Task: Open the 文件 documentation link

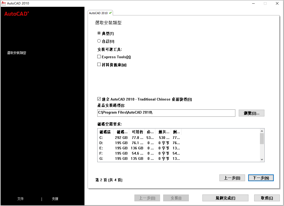Action: point(20,199)
